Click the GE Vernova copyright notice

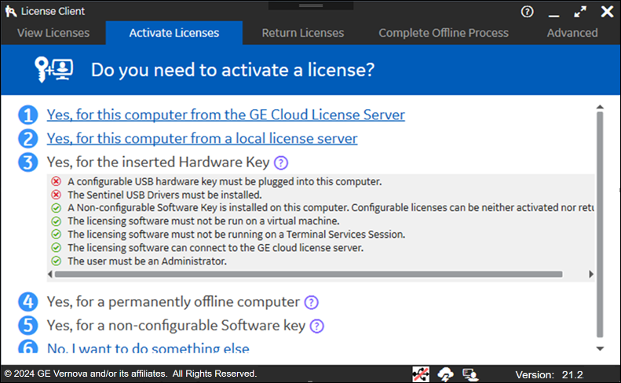click(130, 374)
